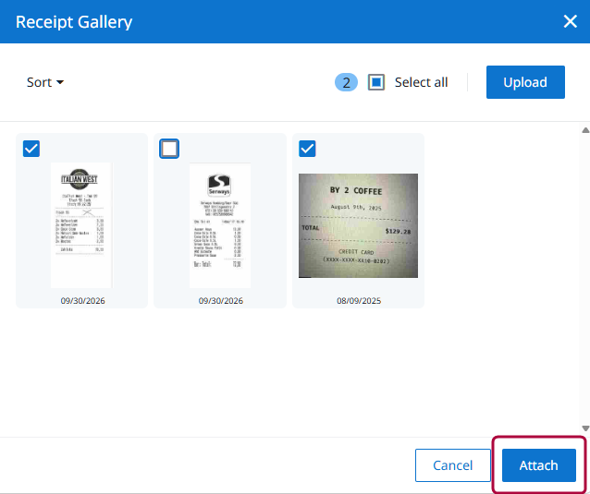
Task: Click the Cancel button
Action: [x=452, y=465]
